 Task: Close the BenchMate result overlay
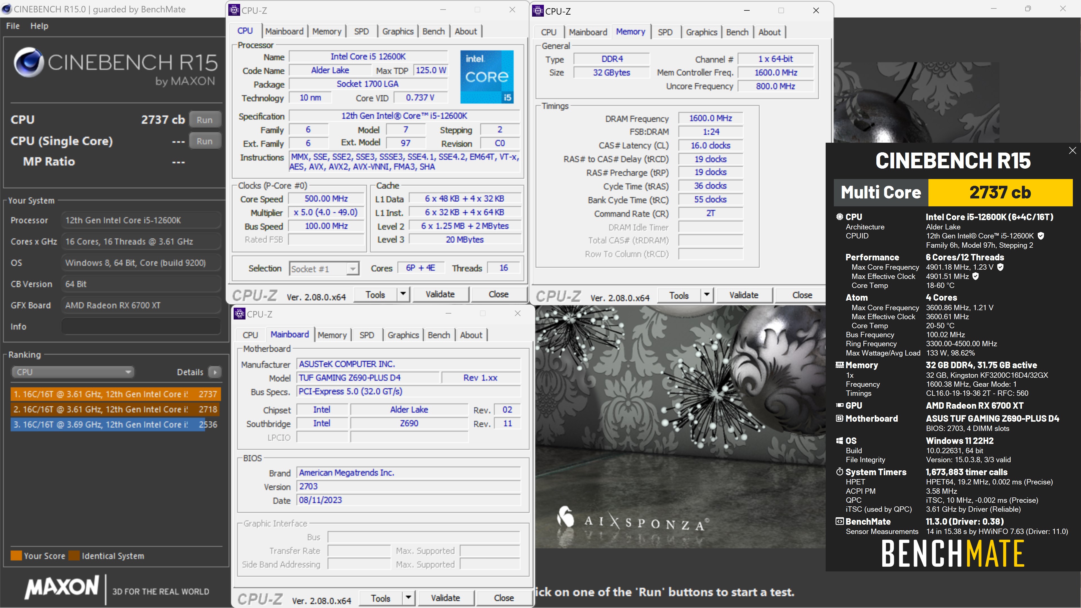1072,150
